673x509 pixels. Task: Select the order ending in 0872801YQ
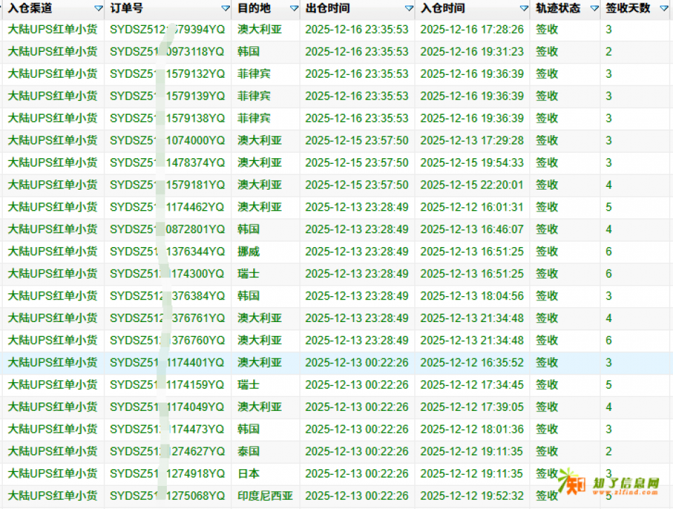(x=167, y=230)
